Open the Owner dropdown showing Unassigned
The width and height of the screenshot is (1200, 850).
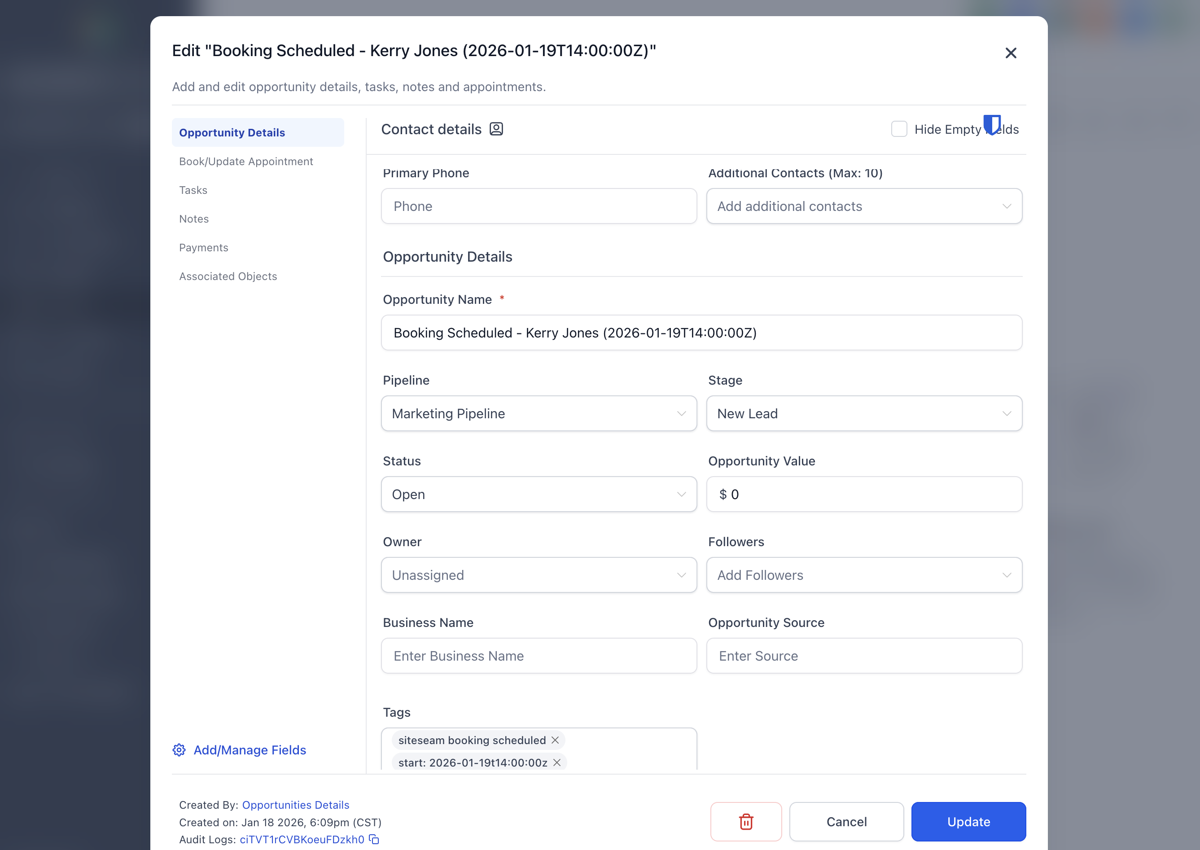pos(539,575)
